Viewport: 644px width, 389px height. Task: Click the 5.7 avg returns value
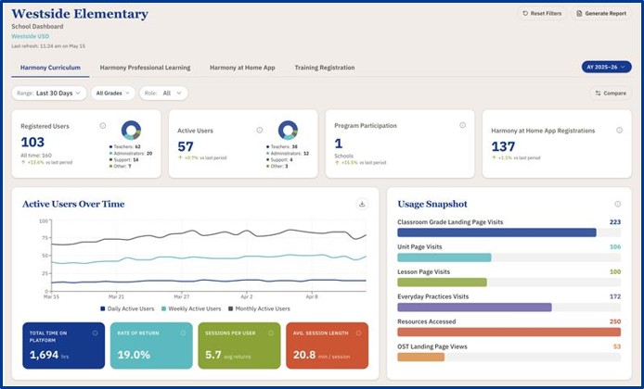(228, 355)
